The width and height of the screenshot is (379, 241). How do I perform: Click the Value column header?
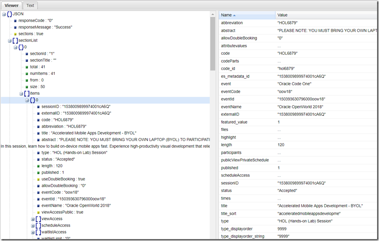327,15
